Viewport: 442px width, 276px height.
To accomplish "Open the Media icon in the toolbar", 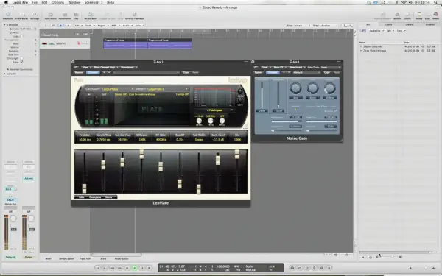I will pos(435,15).
